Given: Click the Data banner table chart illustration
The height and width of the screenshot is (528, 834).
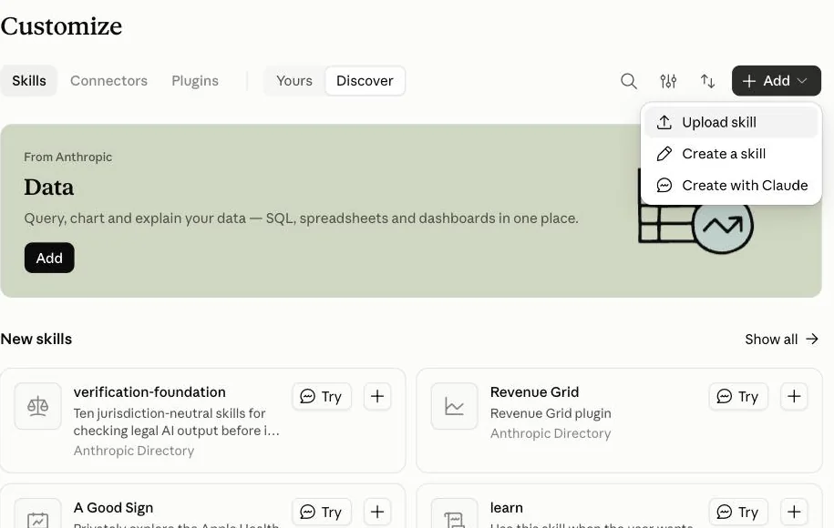Looking at the screenshot, I should coord(695,211).
